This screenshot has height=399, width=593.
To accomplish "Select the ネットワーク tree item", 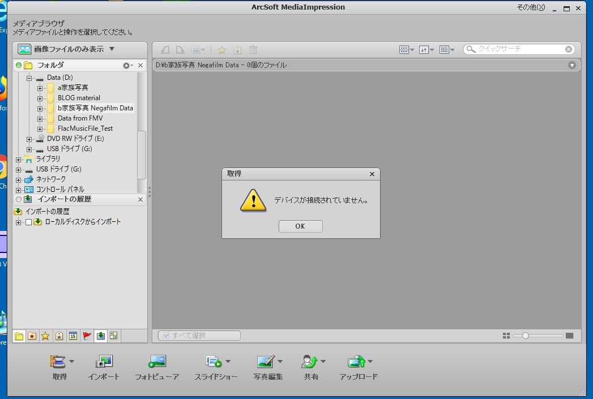I will (50, 179).
